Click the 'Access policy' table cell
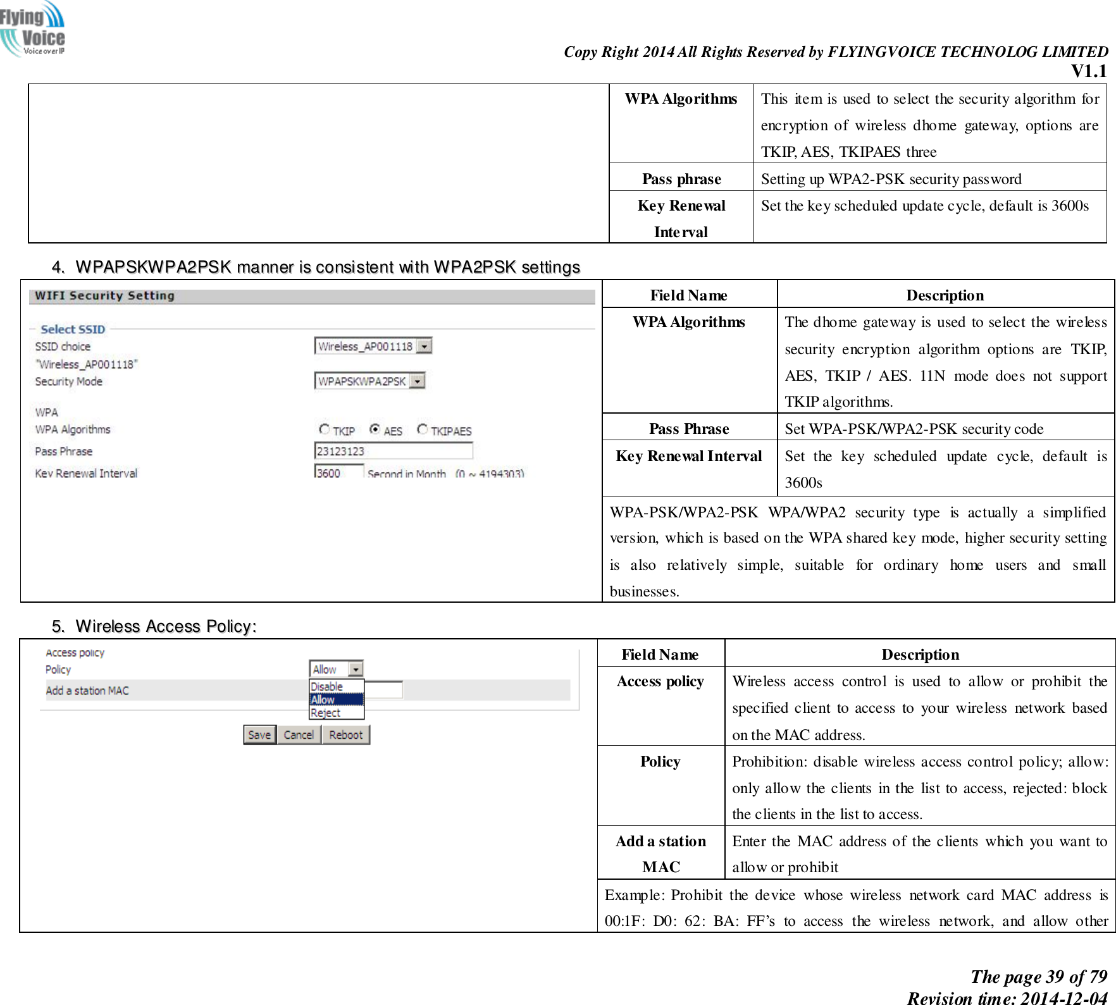 660,706
